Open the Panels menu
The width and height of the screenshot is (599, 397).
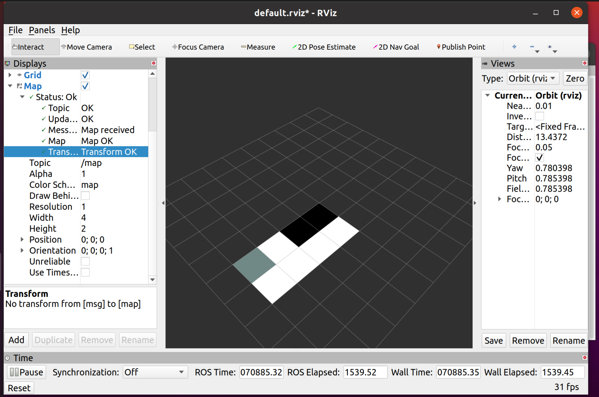42,30
